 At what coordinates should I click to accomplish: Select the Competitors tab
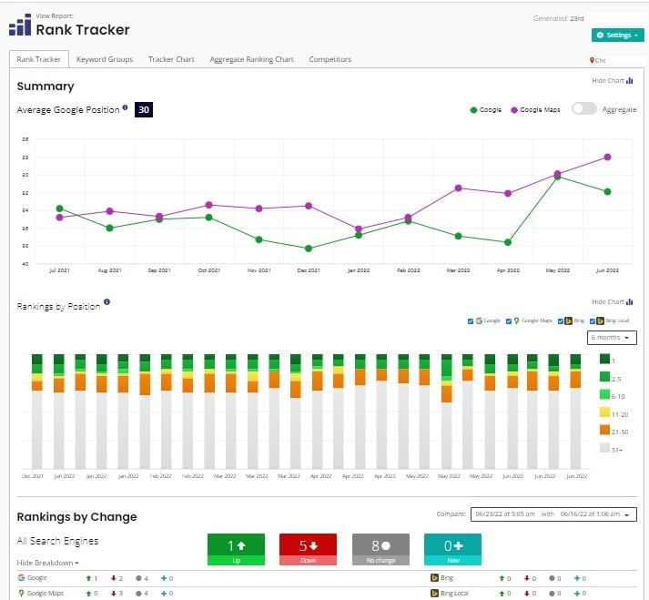(330, 59)
